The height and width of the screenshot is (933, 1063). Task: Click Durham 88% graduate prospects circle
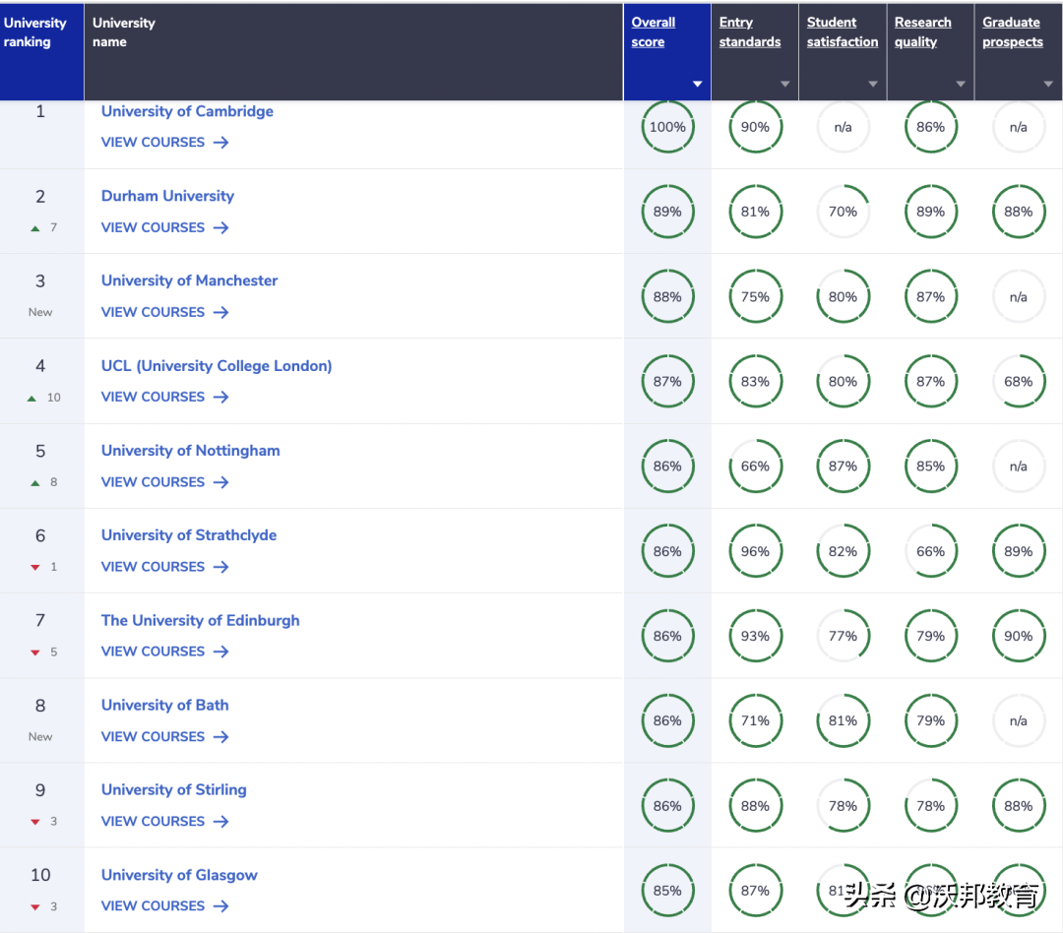pos(1019,212)
